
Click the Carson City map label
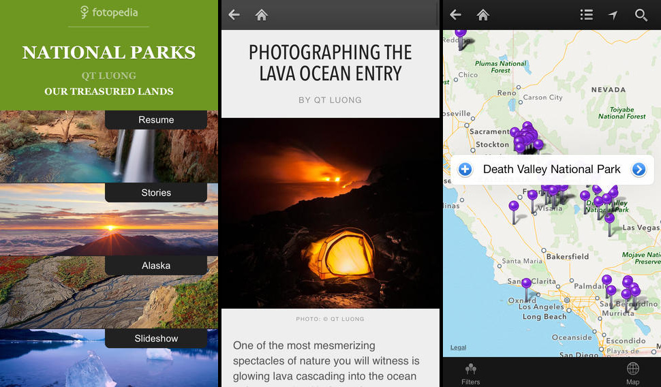pyautogui.click(x=542, y=97)
